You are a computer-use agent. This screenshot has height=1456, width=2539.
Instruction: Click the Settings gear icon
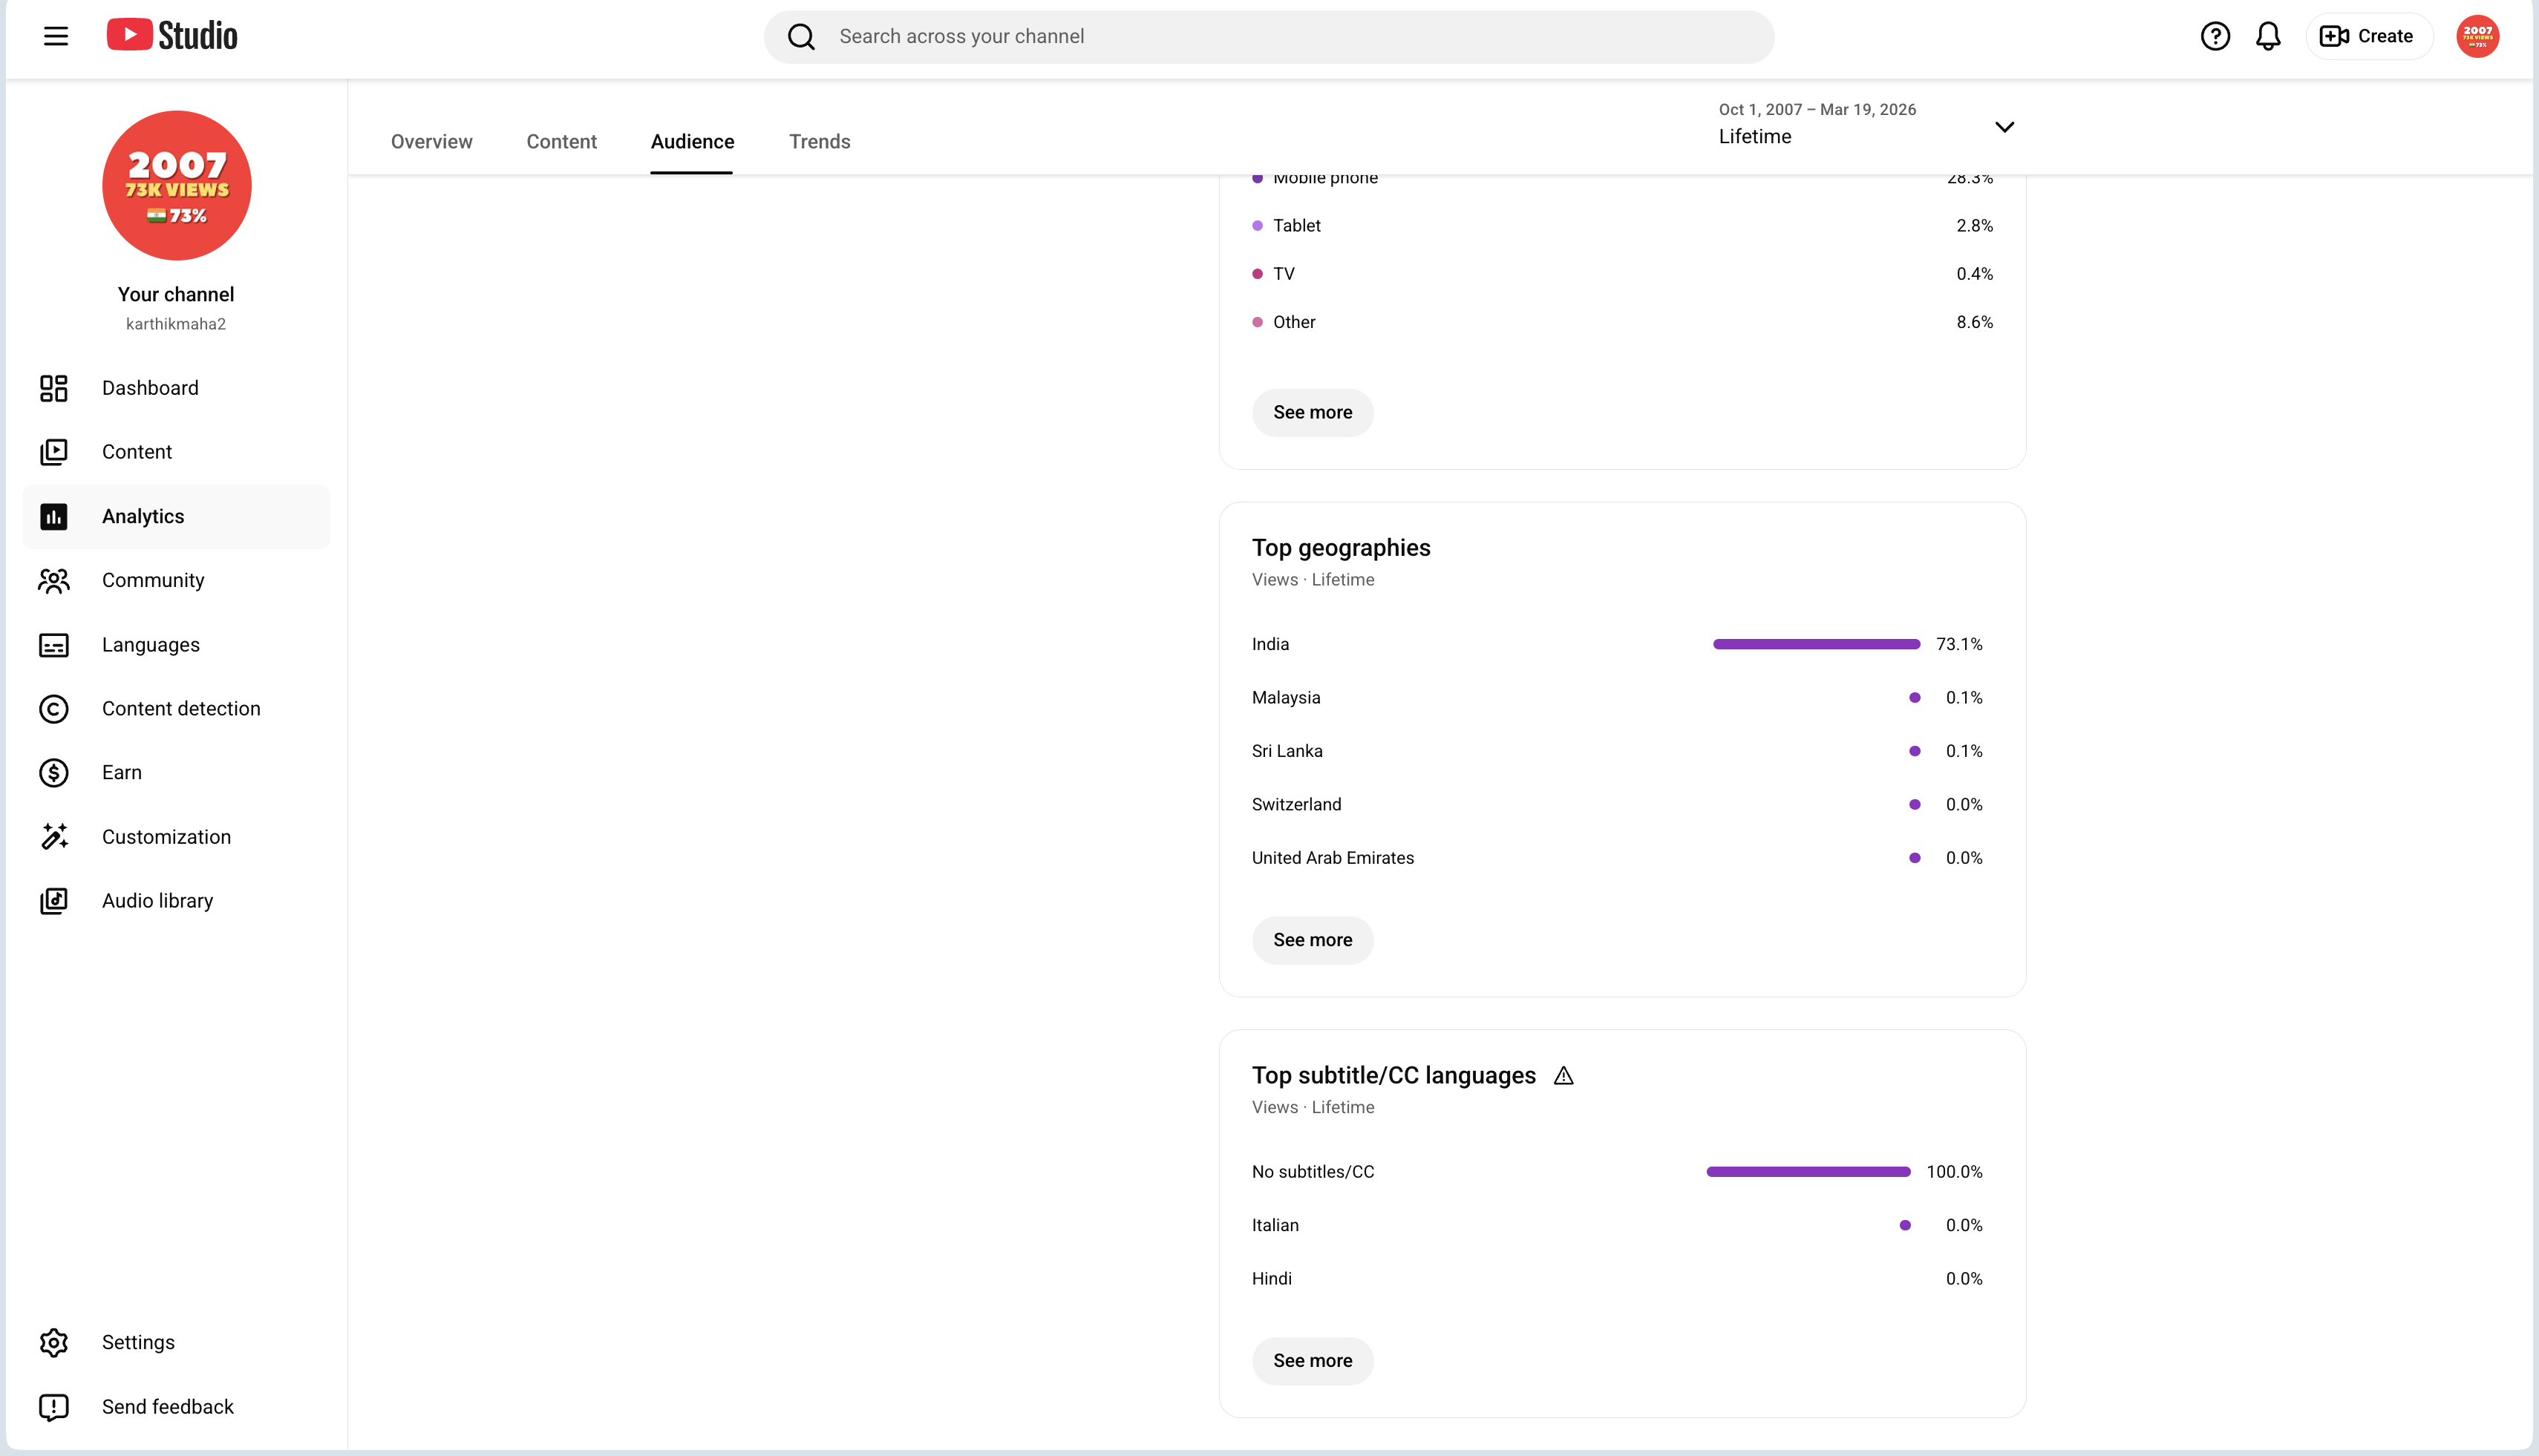point(54,1342)
